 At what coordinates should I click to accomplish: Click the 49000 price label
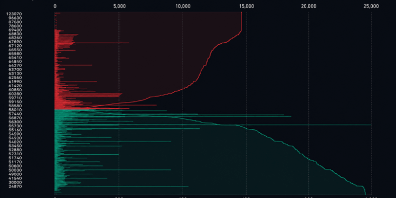[15, 174]
